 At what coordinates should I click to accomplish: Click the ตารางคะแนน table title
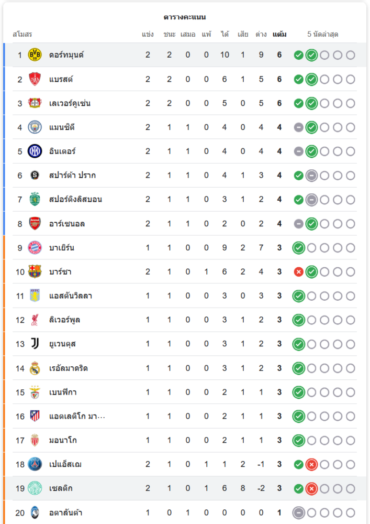pos(185,17)
